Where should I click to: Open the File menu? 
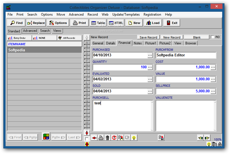click(10, 15)
